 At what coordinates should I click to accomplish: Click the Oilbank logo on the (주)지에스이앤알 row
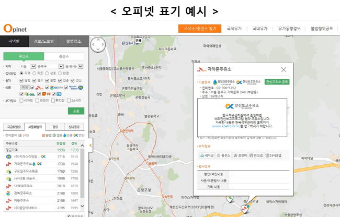(8, 156)
